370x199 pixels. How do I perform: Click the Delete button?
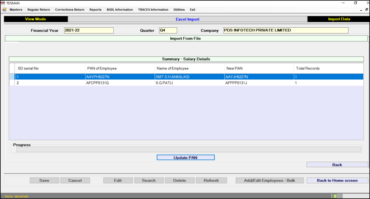179,181
